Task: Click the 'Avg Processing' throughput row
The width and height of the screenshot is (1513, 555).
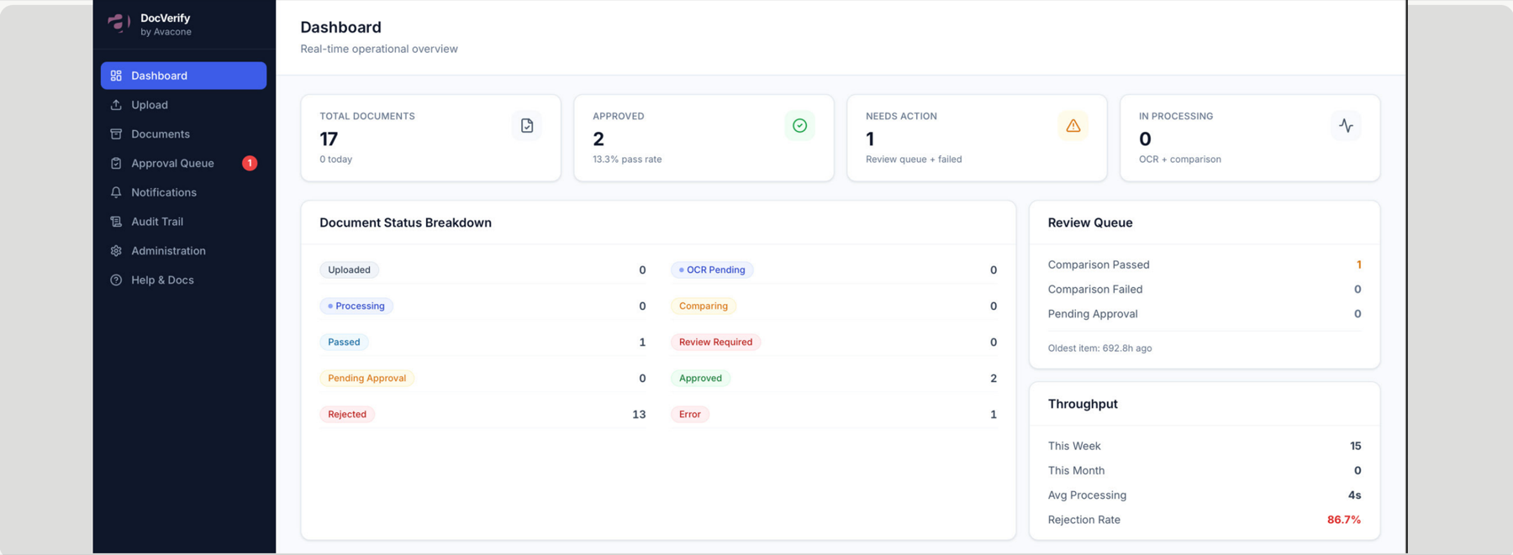Action: click(1205, 495)
